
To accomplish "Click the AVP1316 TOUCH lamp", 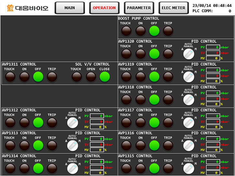I will click(x=126, y=146).
